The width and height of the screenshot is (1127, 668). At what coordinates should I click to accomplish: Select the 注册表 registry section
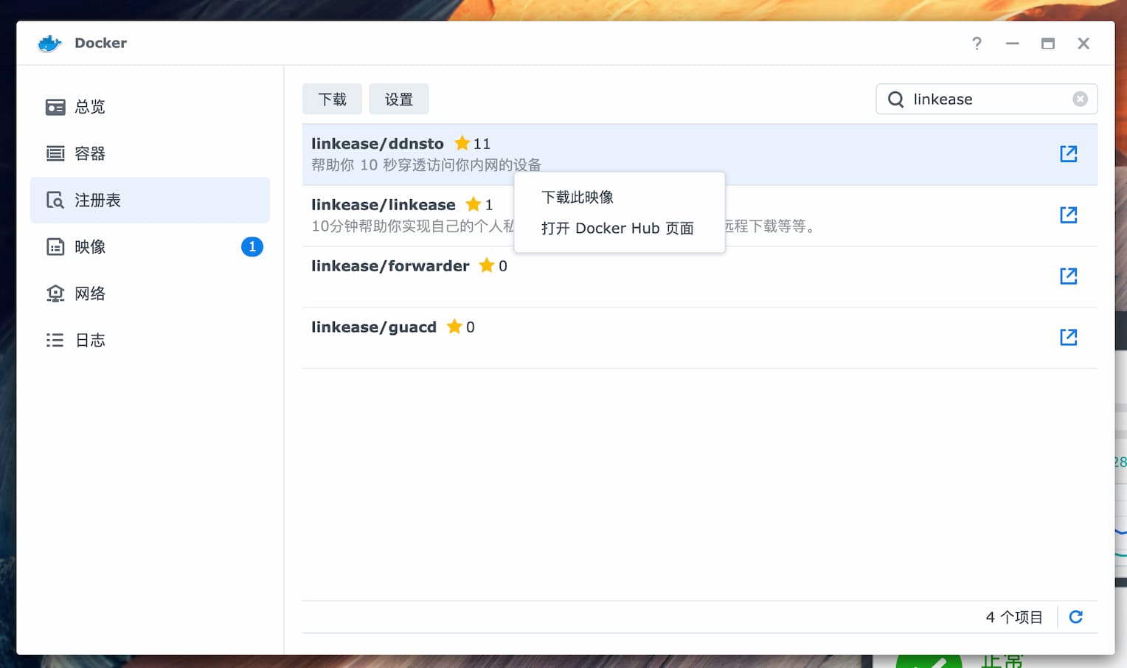point(150,200)
